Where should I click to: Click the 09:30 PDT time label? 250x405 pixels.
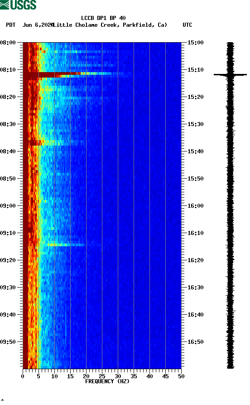coord(8,287)
